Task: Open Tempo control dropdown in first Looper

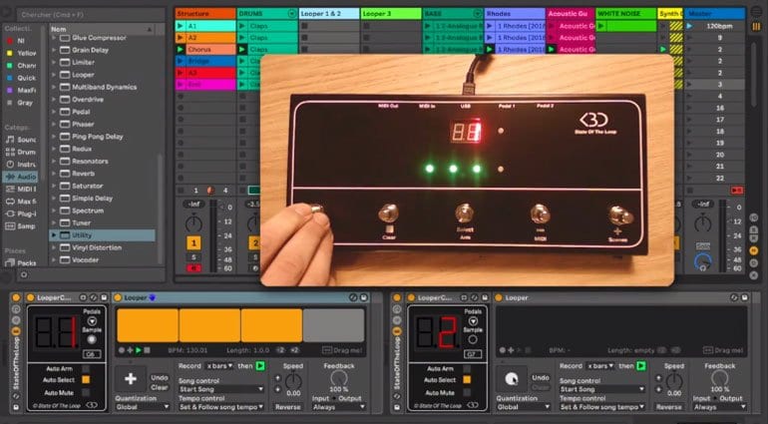Action: coord(220,407)
